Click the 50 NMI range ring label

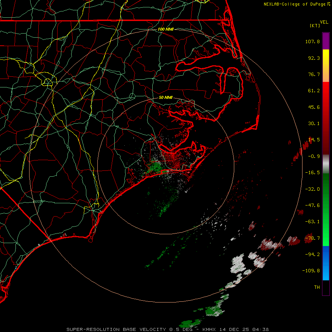(166, 98)
